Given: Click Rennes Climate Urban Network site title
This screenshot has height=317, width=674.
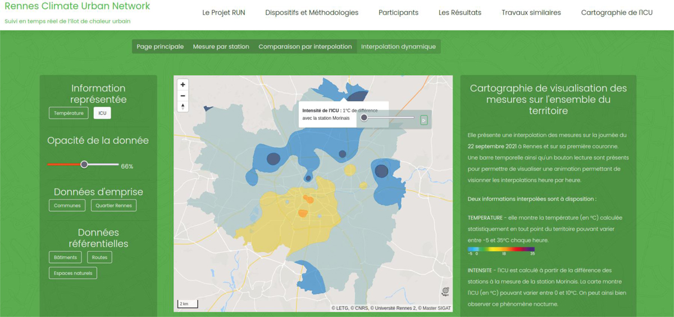Looking at the screenshot, I should (x=77, y=6).
